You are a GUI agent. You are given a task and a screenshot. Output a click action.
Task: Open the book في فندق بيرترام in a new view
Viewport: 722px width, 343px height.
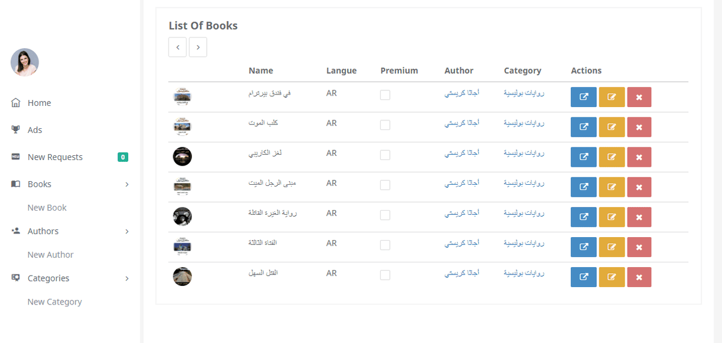pos(584,97)
